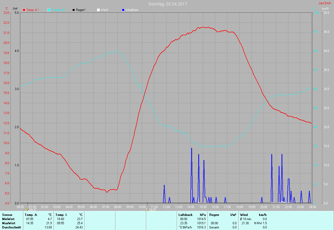This screenshot has width=334, height=230.
Task: Toggle the blue Windböen legend box
Action: tap(123, 10)
